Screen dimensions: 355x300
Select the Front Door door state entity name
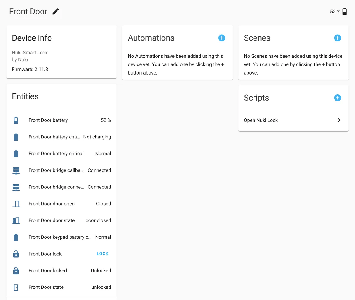[x=51, y=220]
